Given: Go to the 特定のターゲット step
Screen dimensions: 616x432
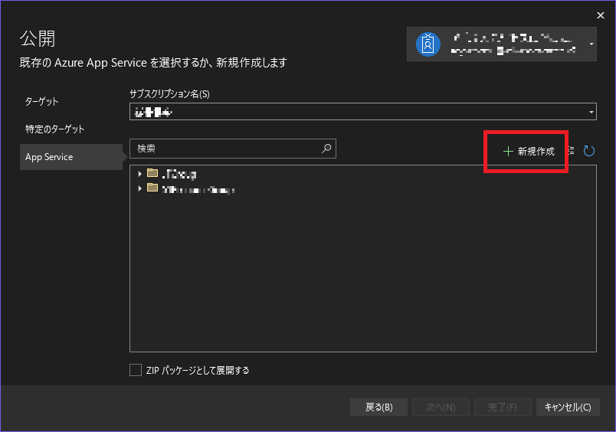Looking at the screenshot, I should click(x=54, y=129).
